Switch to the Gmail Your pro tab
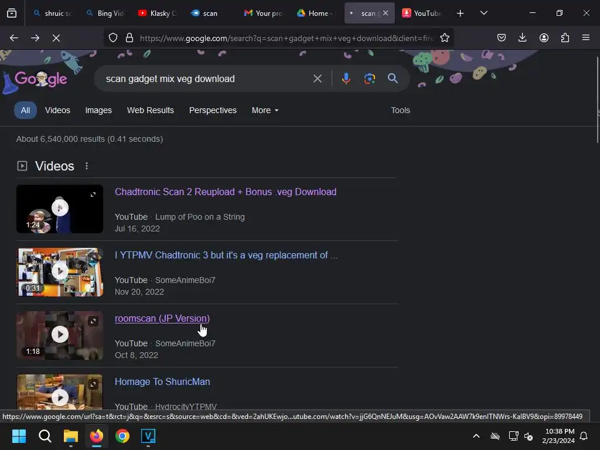This screenshot has height=450, width=600. coord(263,13)
